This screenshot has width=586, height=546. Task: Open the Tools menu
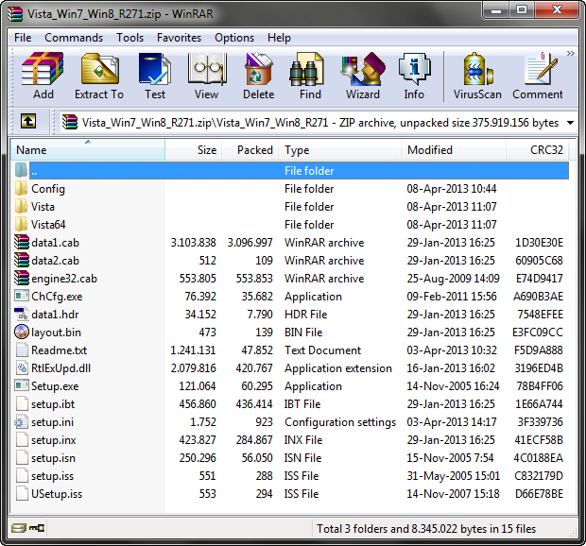click(129, 38)
